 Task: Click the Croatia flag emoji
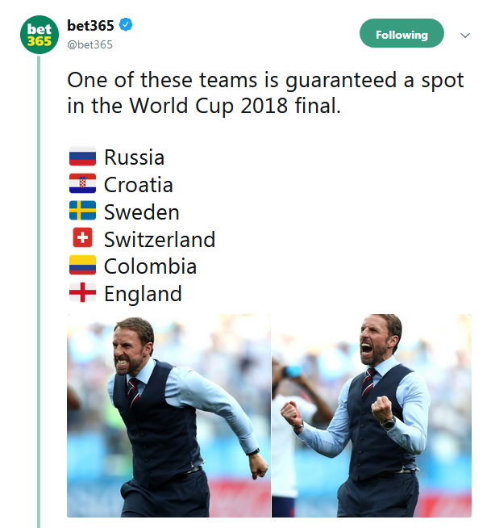point(83,183)
